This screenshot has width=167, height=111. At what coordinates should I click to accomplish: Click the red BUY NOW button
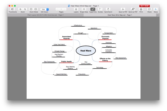click(145, 6)
